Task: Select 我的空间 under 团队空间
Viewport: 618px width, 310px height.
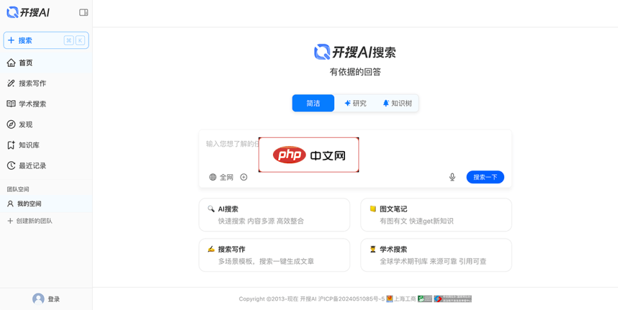Action: (46, 204)
